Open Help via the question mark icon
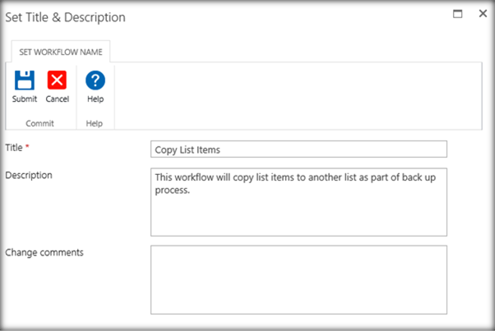 [95, 80]
